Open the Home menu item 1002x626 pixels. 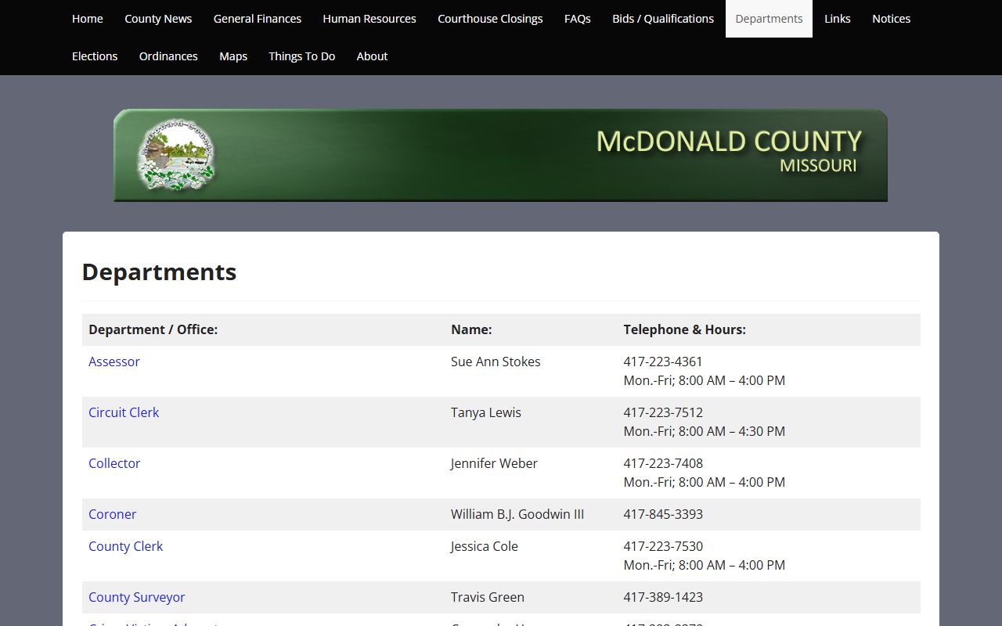[87, 19]
